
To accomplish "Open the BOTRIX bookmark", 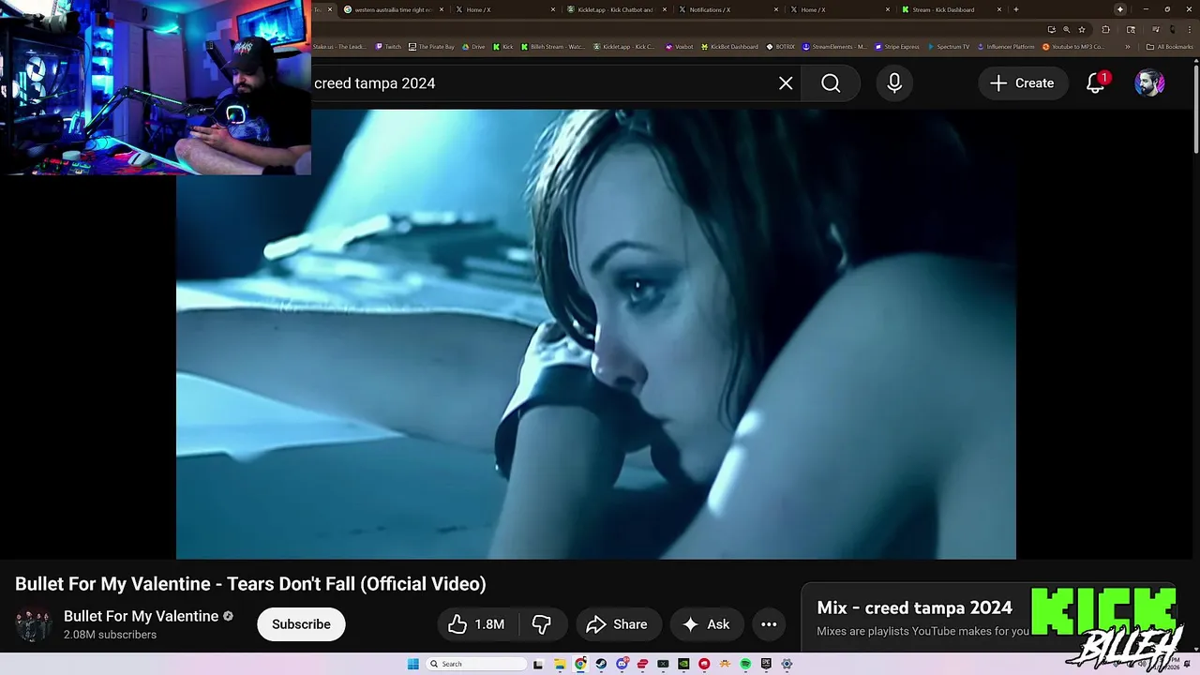I will [x=780, y=47].
